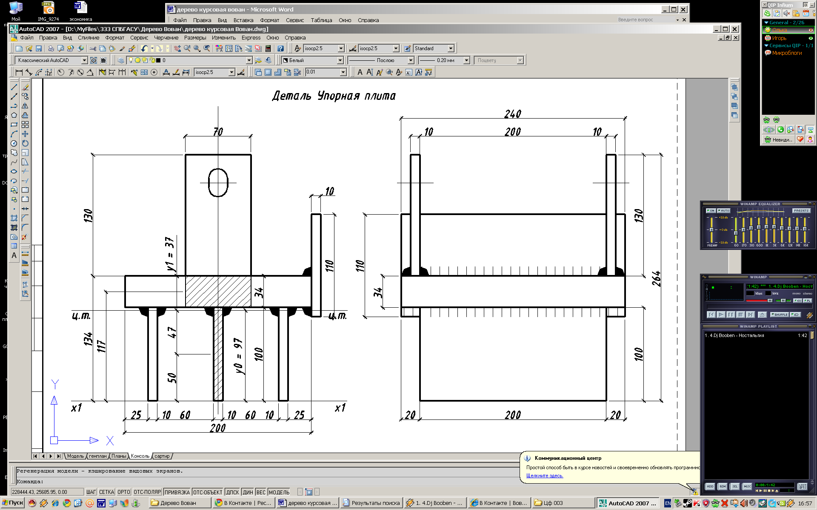Screen dimensions: 817x510
Task: Click the Undo arrow icon
Action: point(145,48)
